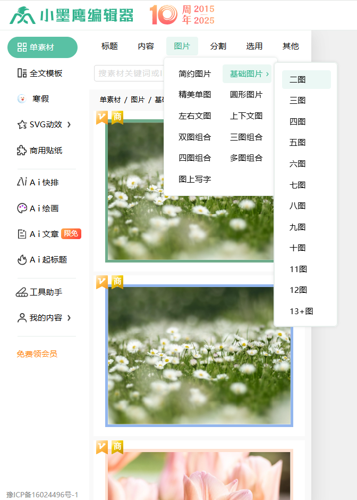Click the Ai绘画 palette icon

pos(22,208)
